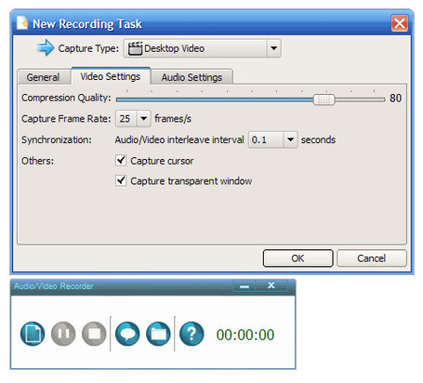423x383 pixels.
Task: Open the help question mark icon
Action: [x=192, y=334]
